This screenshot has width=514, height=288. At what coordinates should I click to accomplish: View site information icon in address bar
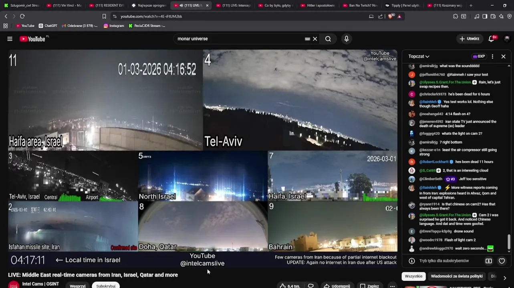pyautogui.click(x=115, y=16)
